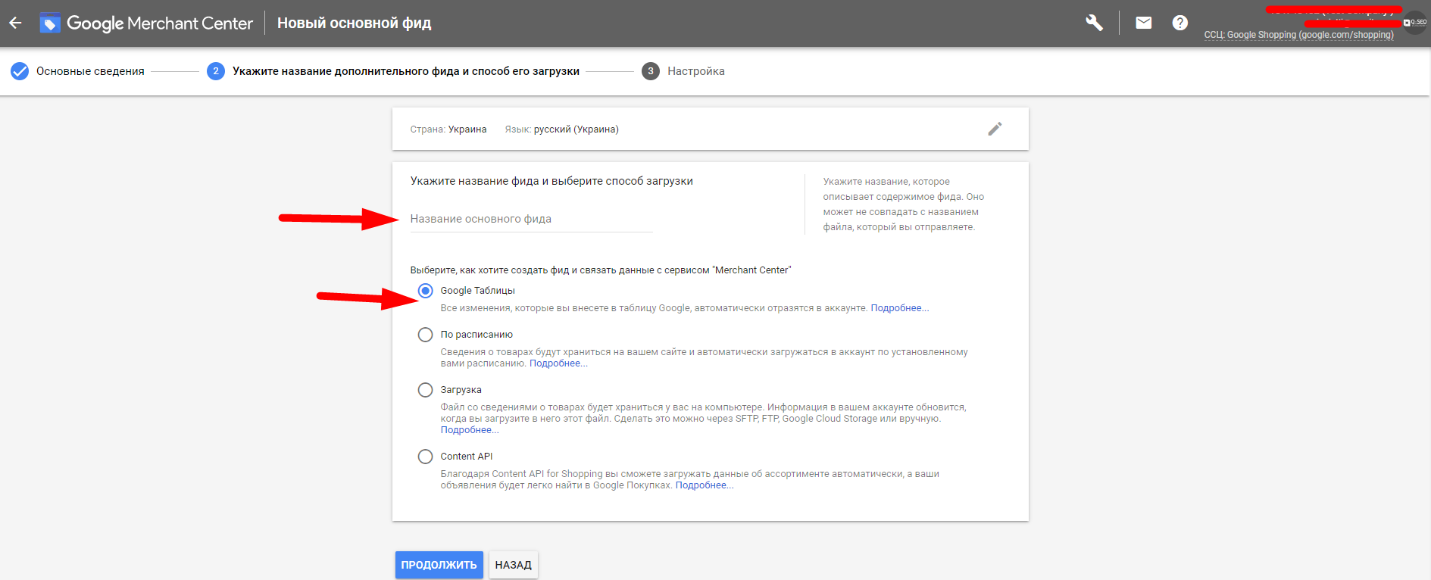The height and width of the screenshot is (580, 1431).
Task: Choose the Content API radio option
Action: [426, 457]
